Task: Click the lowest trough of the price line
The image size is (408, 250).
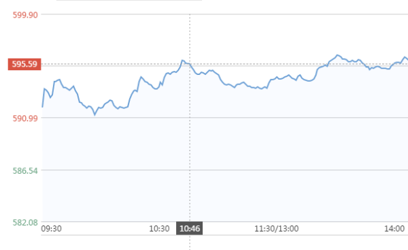Action: coord(95,114)
